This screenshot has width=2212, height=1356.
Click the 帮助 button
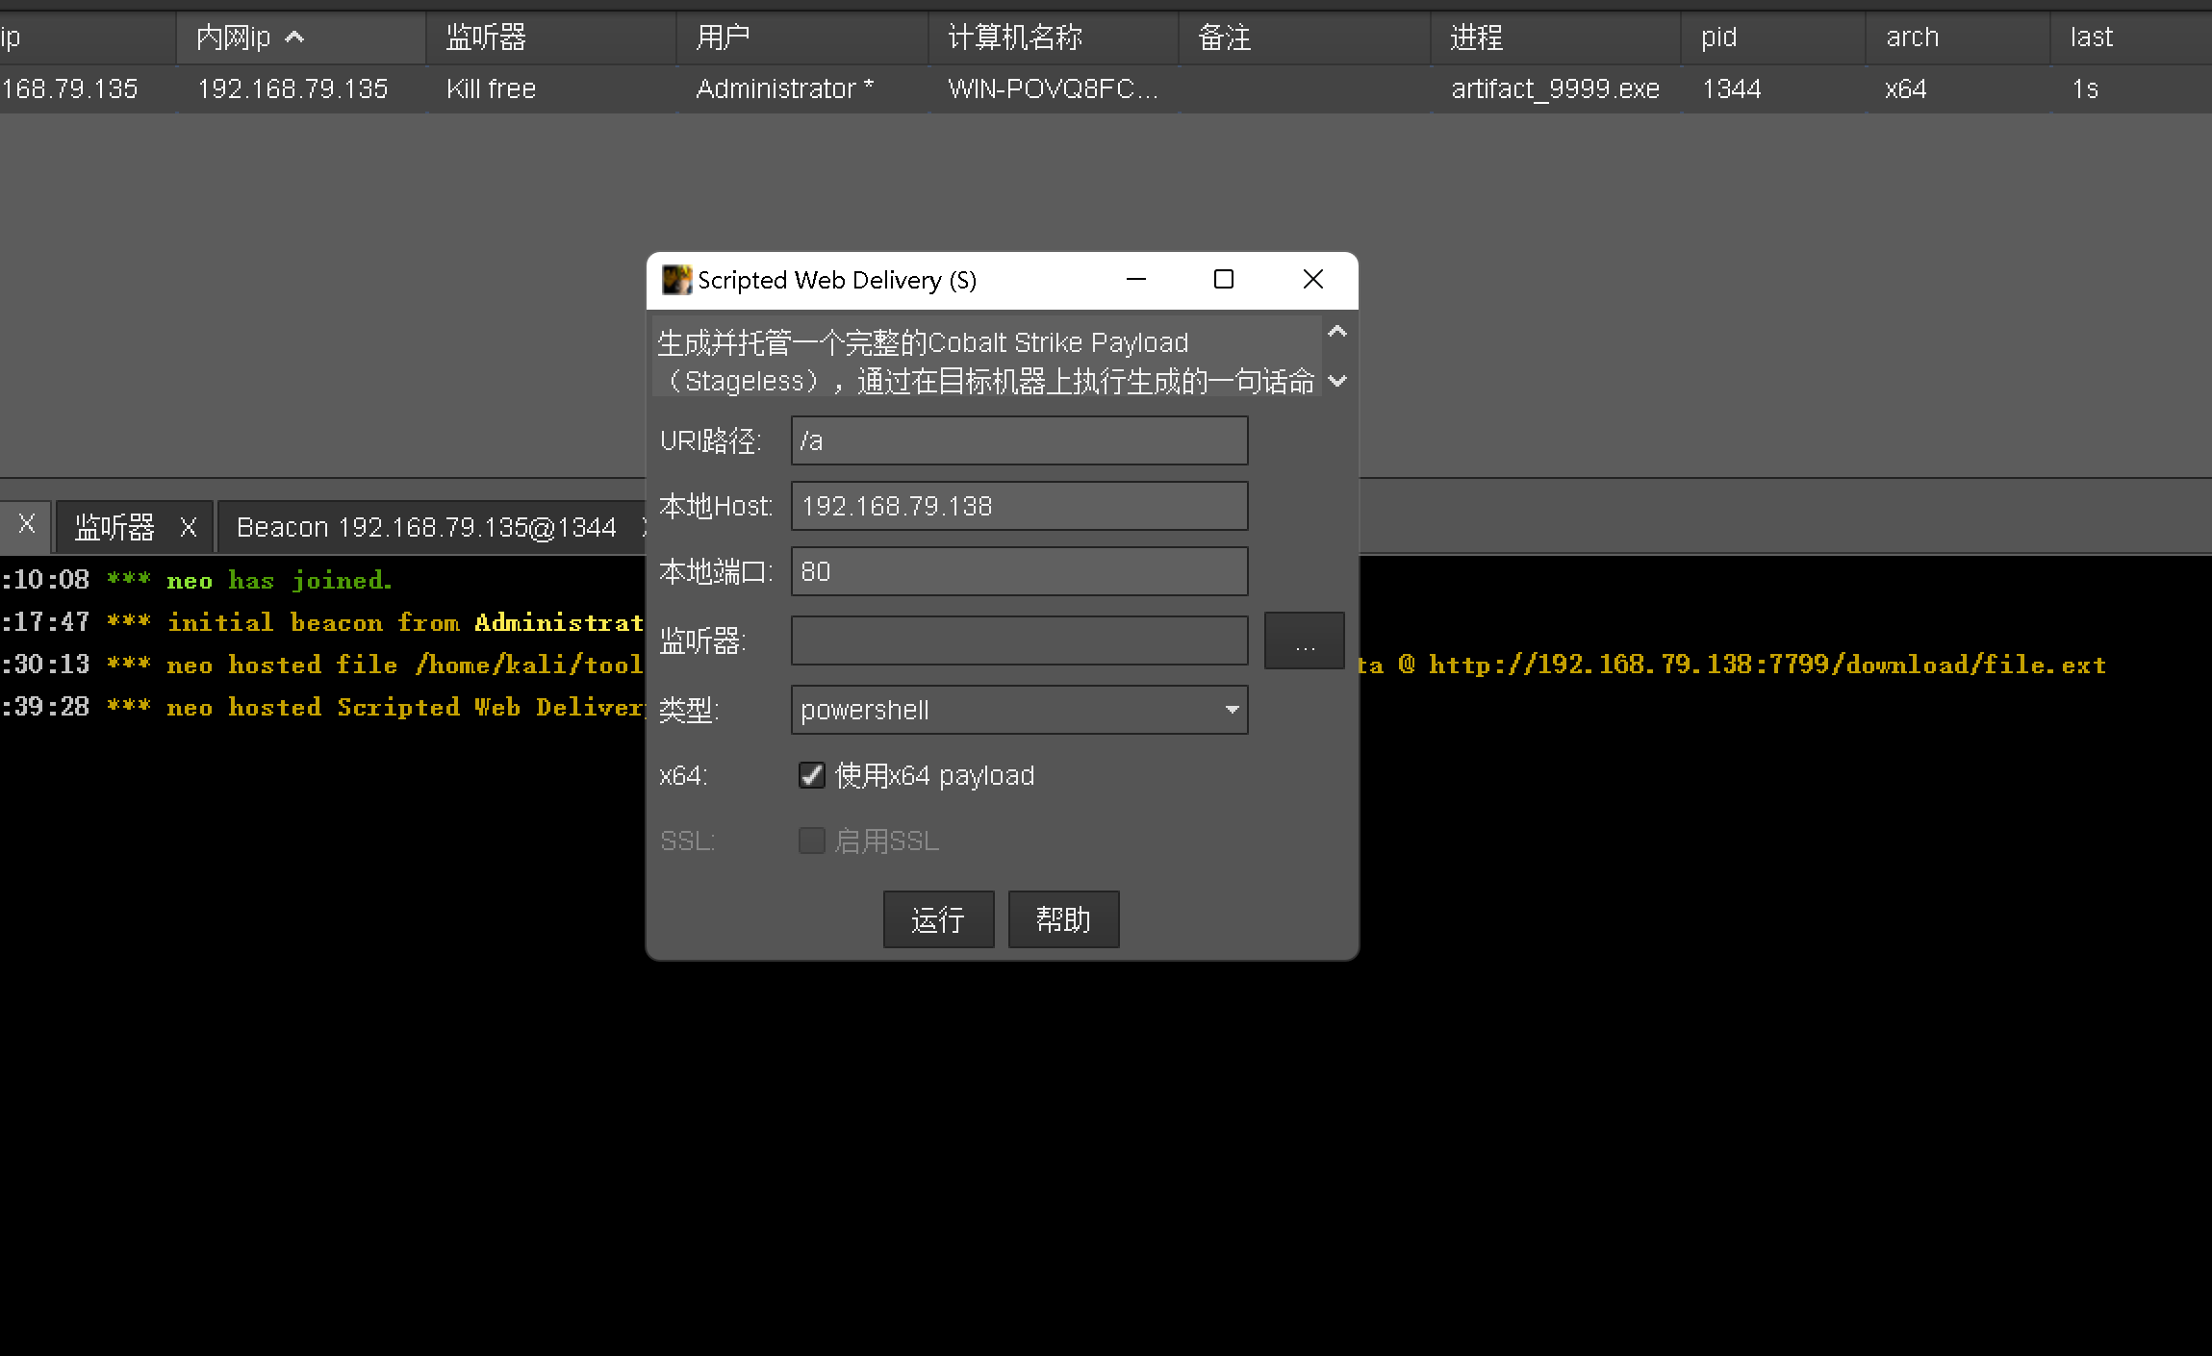click(1063, 919)
